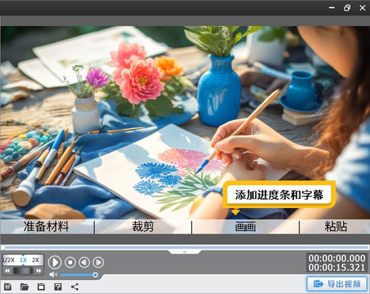Stop the video with the stop button

point(70,262)
